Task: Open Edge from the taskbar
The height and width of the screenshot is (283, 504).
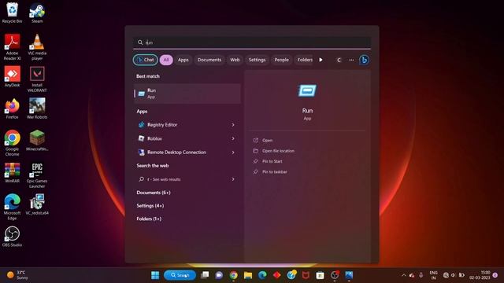Action: [x=262, y=275]
